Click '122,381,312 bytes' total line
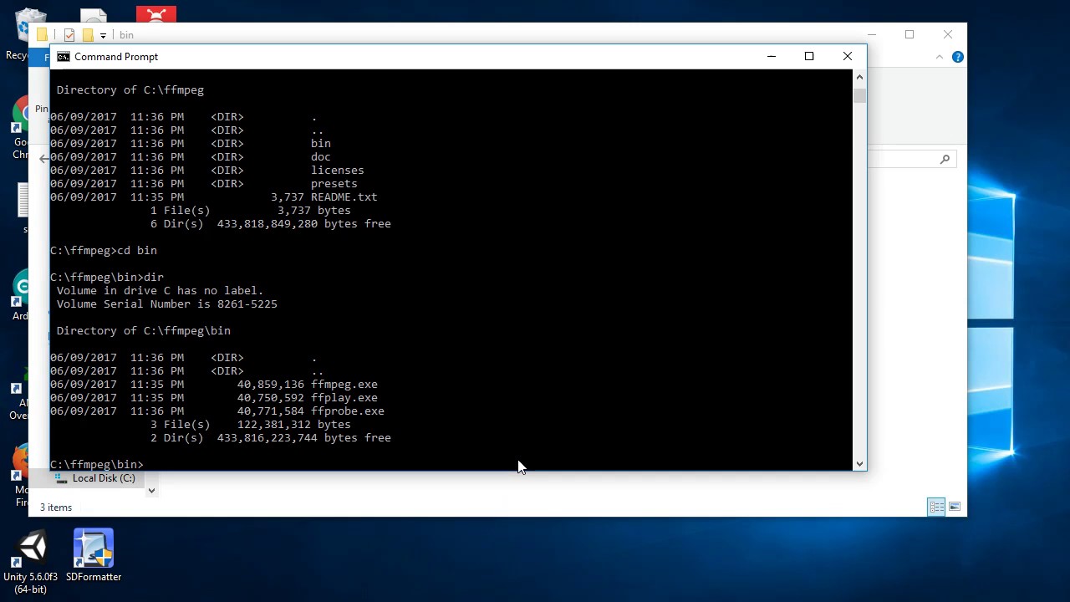 [294, 425]
